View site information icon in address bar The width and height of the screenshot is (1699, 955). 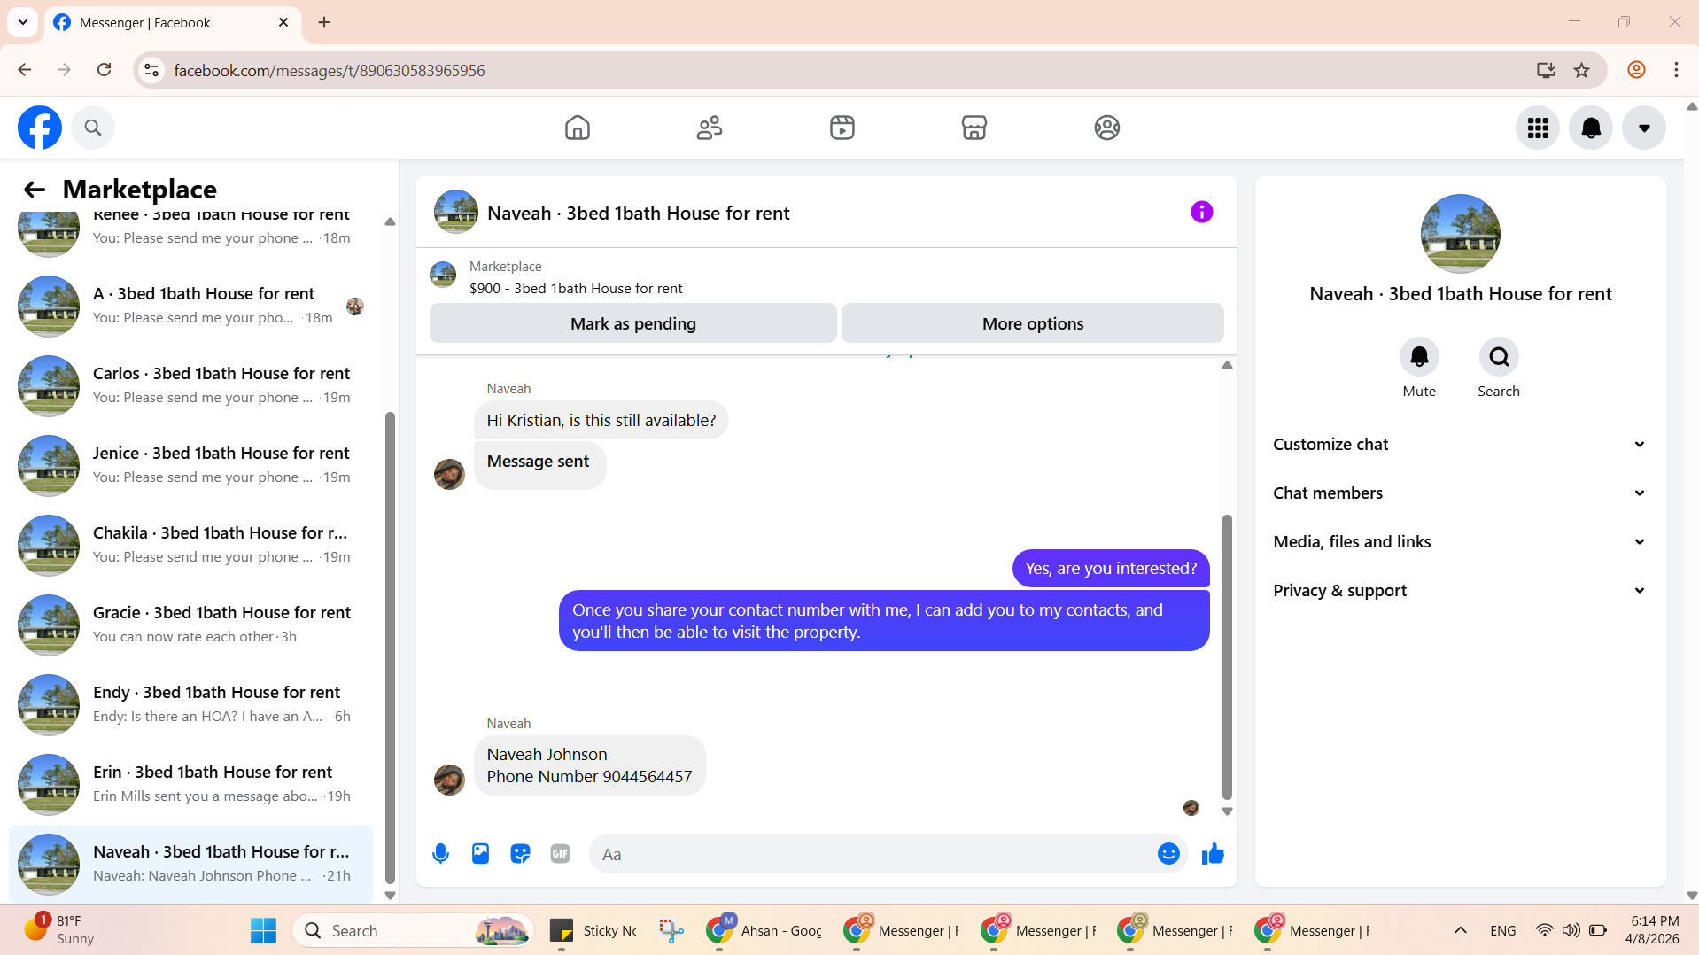tap(151, 70)
